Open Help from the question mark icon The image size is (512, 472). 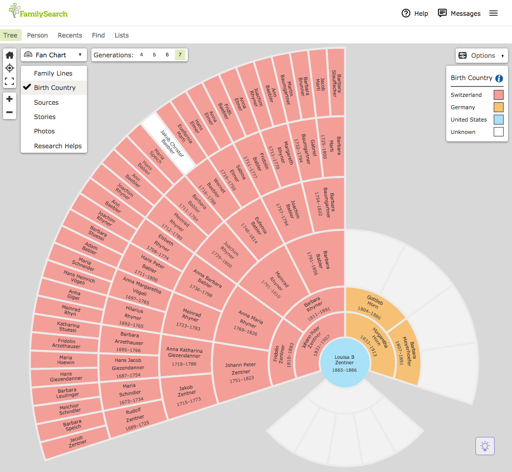[406, 13]
